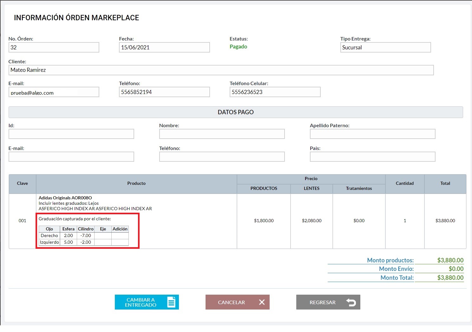Screen dimensions: 472x332
Task: Click the Eje header in graduation table
Action: (x=103, y=229)
